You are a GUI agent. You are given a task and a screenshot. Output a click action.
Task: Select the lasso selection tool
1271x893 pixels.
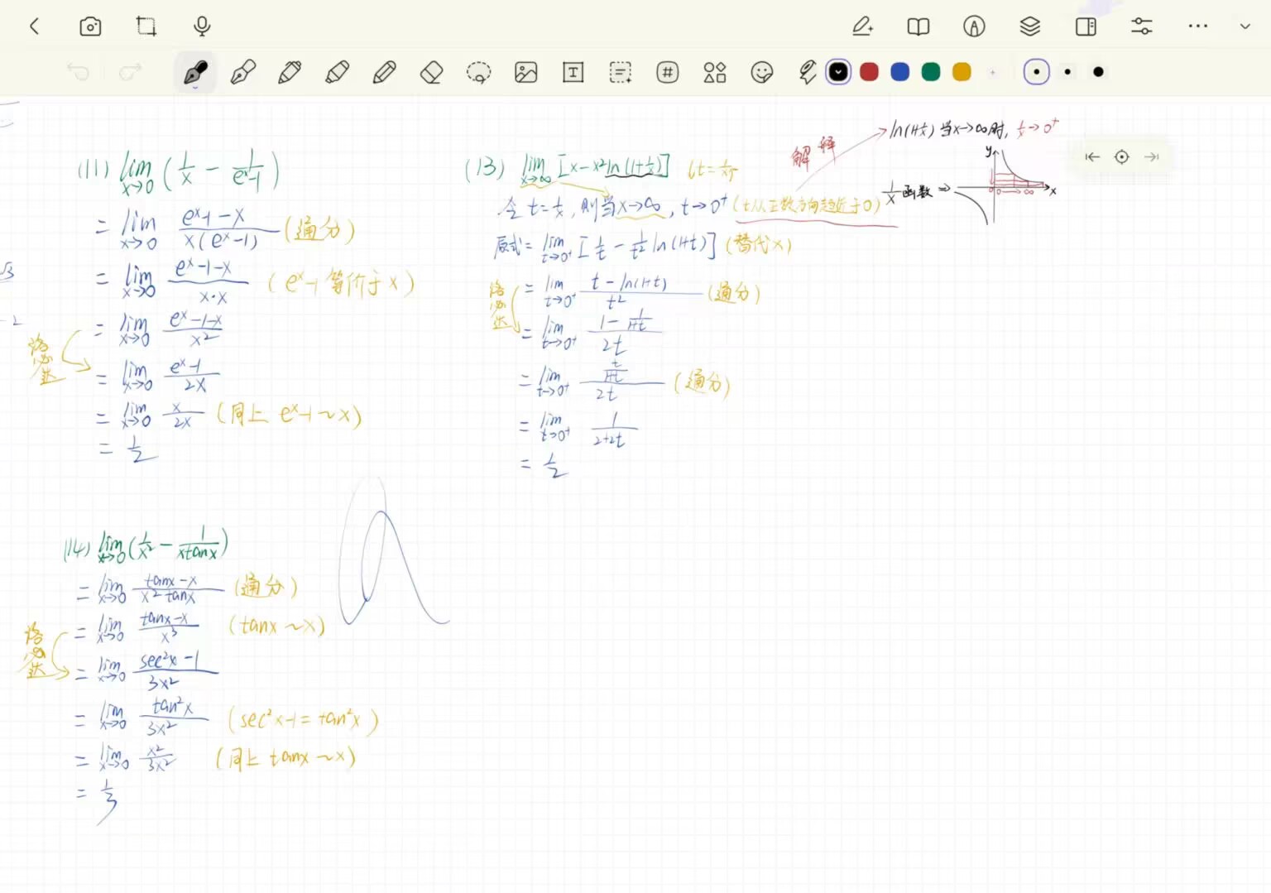click(x=478, y=73)
